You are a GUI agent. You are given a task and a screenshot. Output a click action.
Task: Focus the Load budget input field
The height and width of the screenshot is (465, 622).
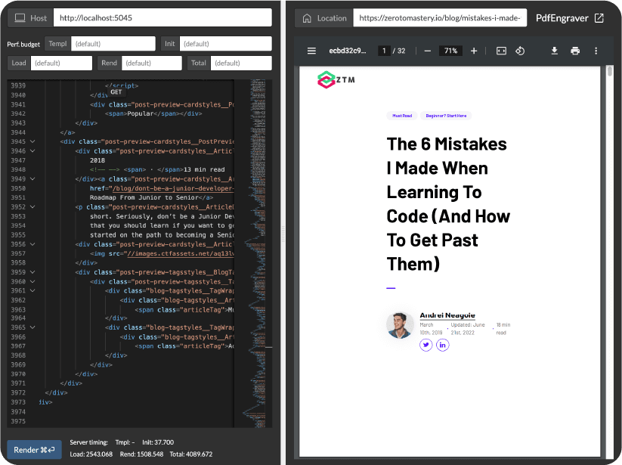[x=61, y=63]
